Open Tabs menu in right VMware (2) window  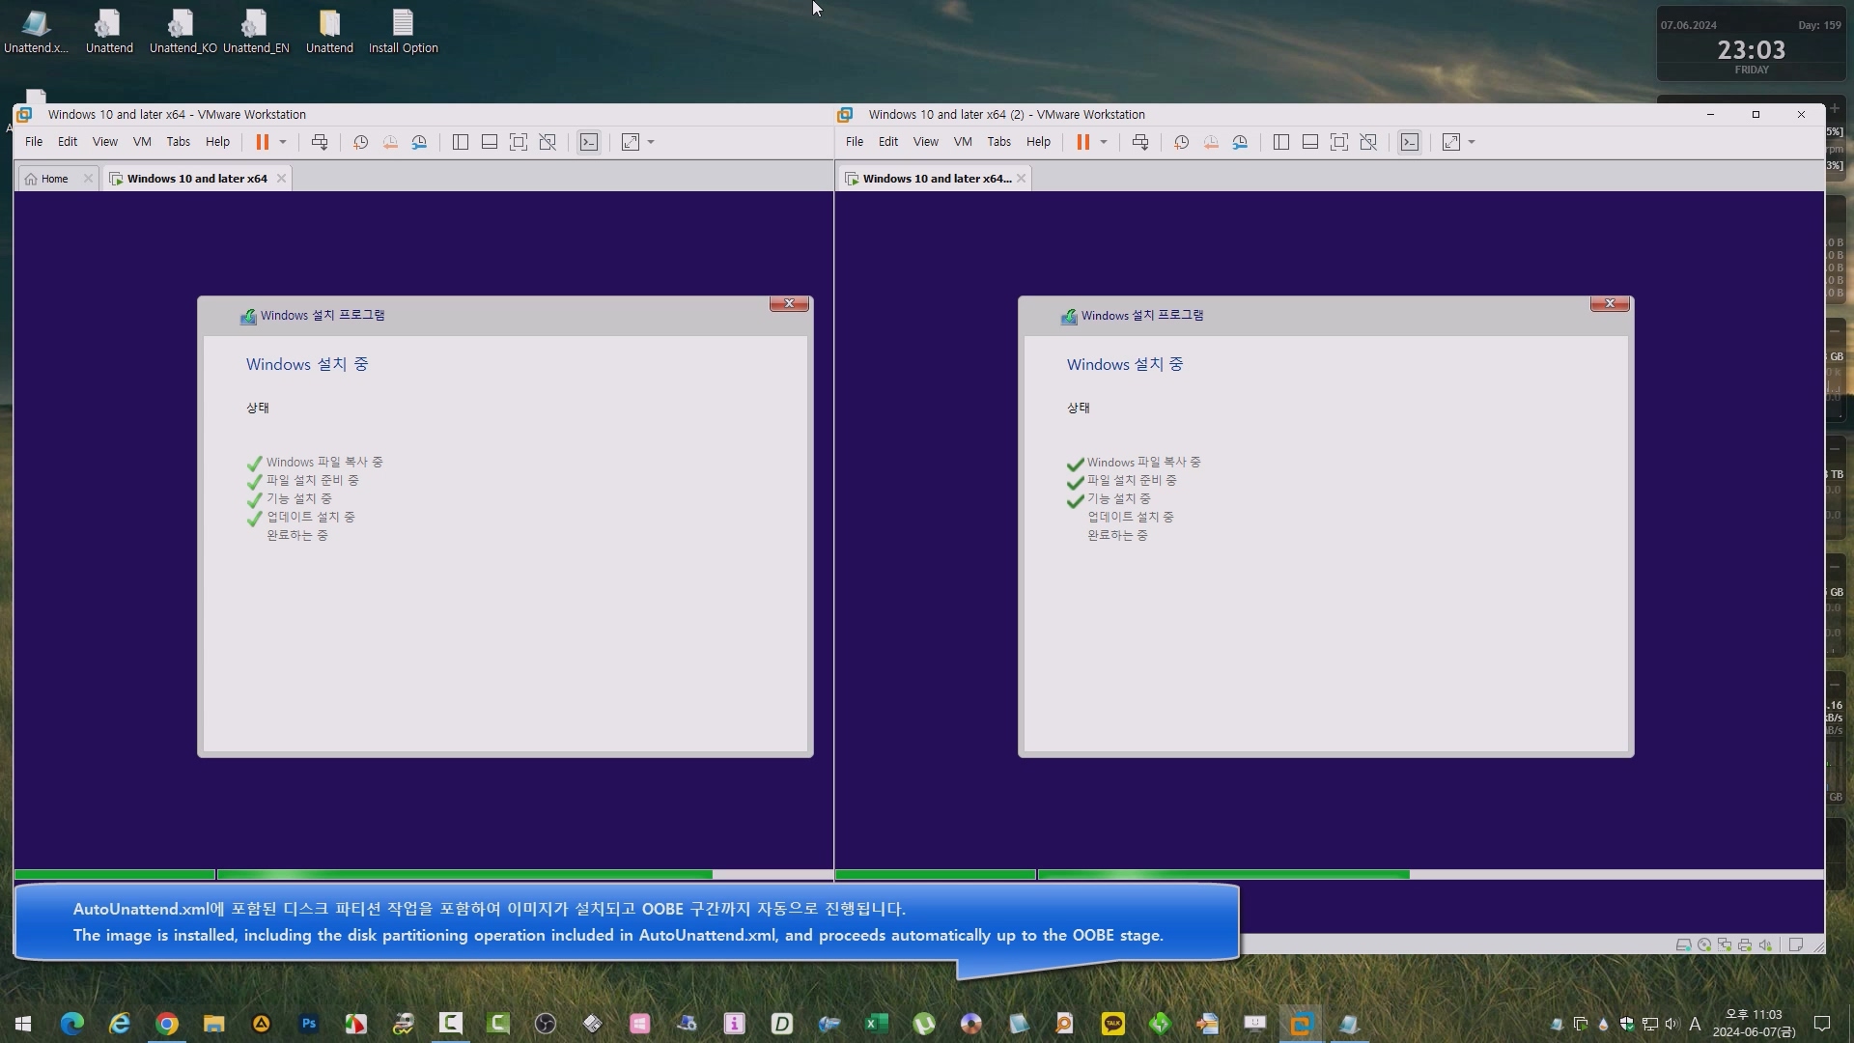(x=999, y=142)
